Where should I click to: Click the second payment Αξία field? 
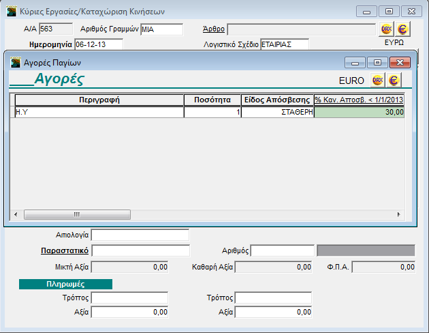pos(273,312)
